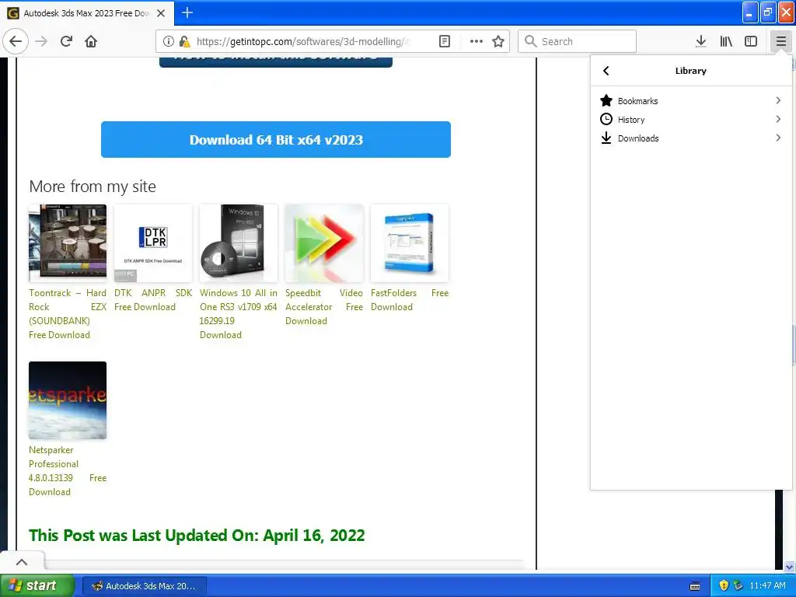Click the scroll-to-top caret button
Screen dimensions: 796x597
22,561
